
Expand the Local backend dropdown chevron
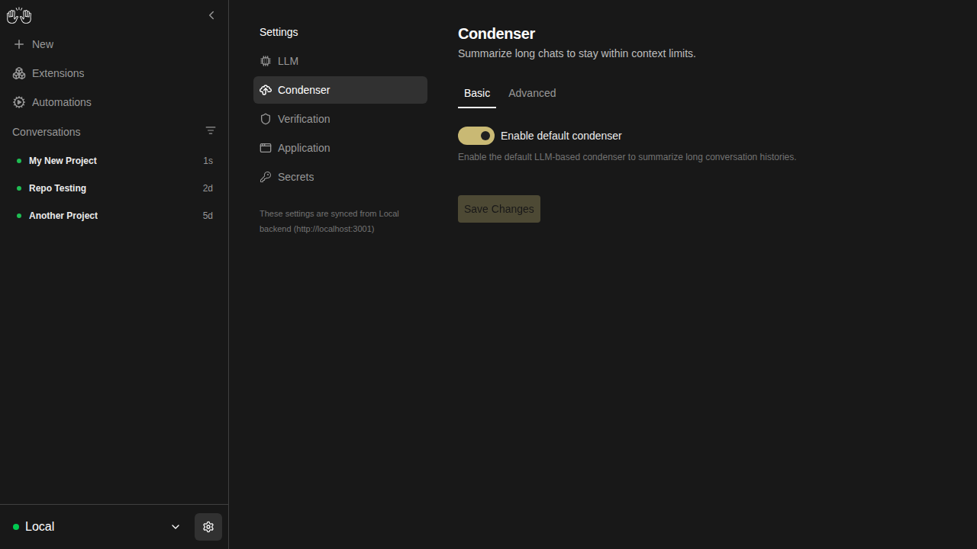(176, 527)
